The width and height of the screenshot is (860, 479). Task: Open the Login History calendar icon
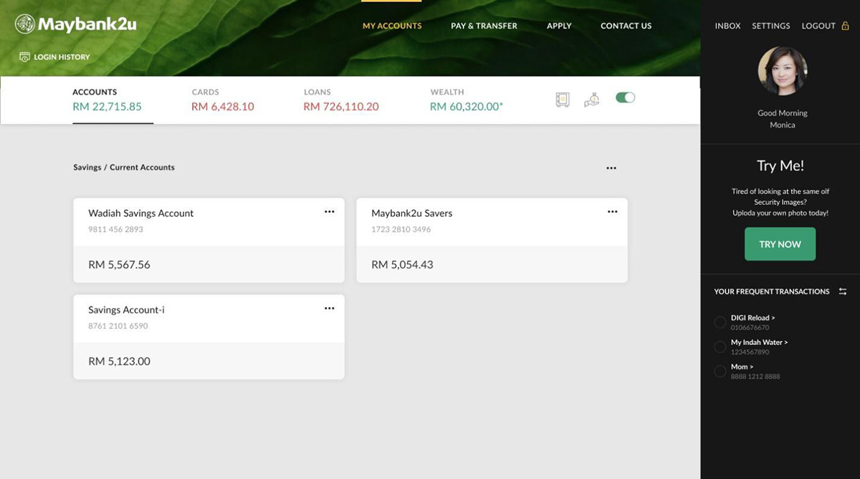(x=24, y=57)
